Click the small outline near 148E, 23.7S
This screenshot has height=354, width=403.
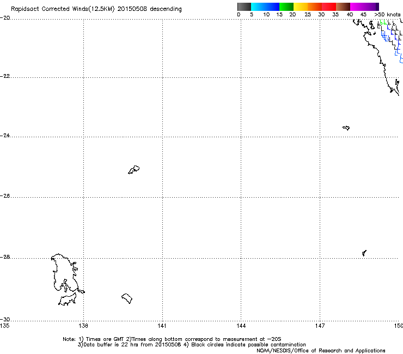[x=346, y=128]
